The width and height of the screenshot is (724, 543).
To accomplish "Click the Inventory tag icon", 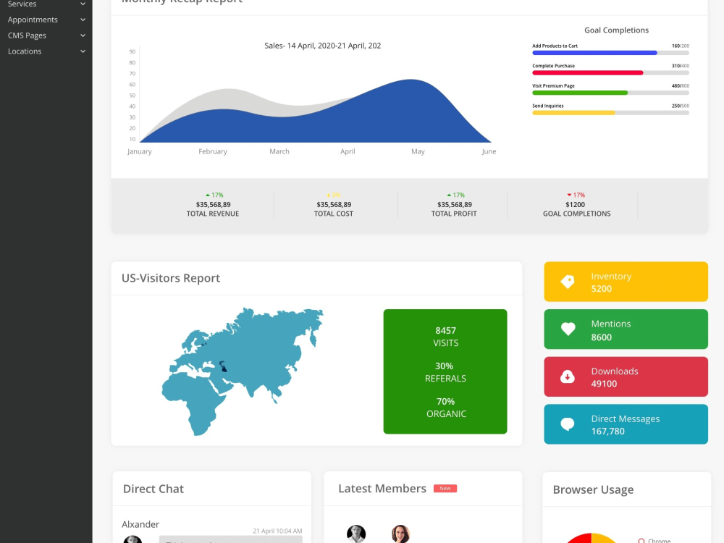I will [568, 282].
